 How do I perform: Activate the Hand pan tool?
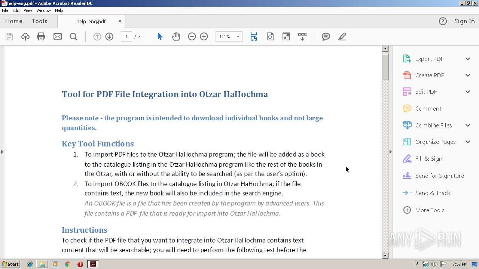[x=176, y=37]
